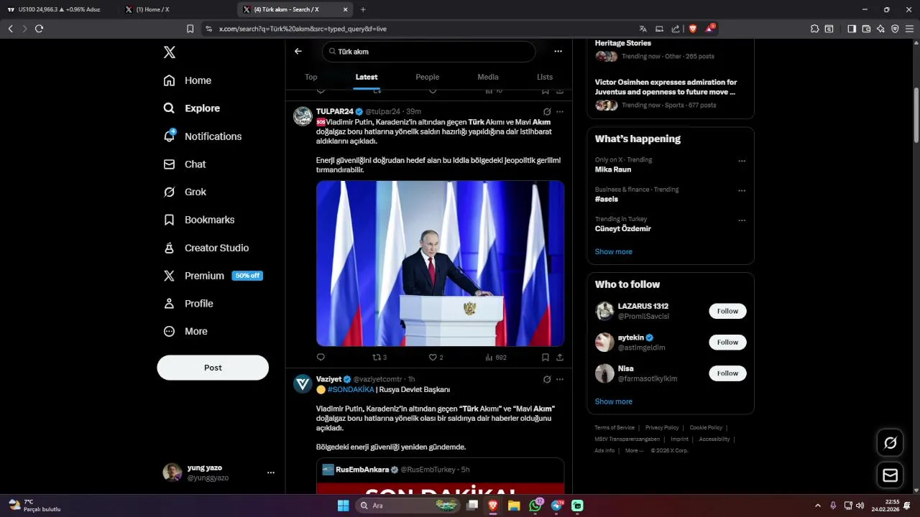Image resolution: width=920 pixels, height=517 pixels.
Task: Click the browser address bar URL
Action: click(x=303, y=29)
